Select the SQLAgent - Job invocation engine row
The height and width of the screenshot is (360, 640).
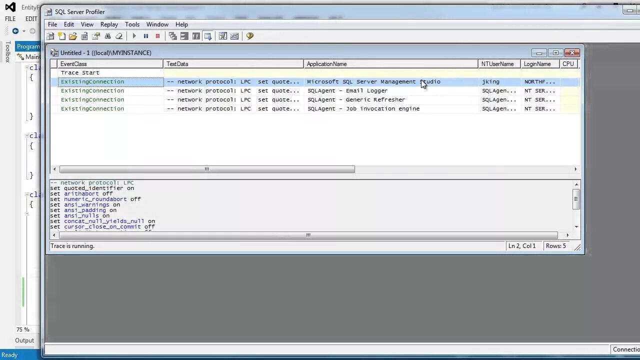(x=315, y=108)
